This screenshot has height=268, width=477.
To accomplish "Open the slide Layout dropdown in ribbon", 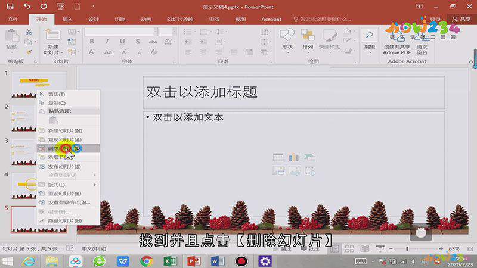I will (x=73, y=32).
